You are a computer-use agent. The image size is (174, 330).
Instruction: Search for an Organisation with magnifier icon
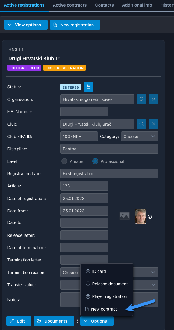142,99
